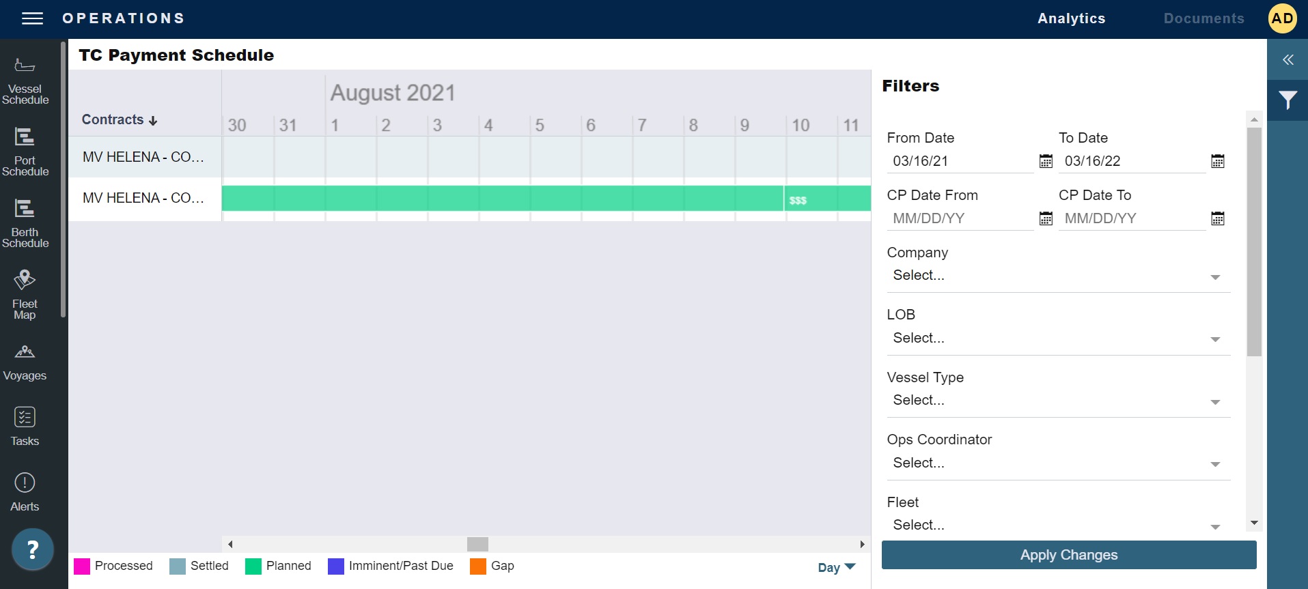Toggle the Contracts sort order
The image size is (1308, 589).
[x=152, y=120]
